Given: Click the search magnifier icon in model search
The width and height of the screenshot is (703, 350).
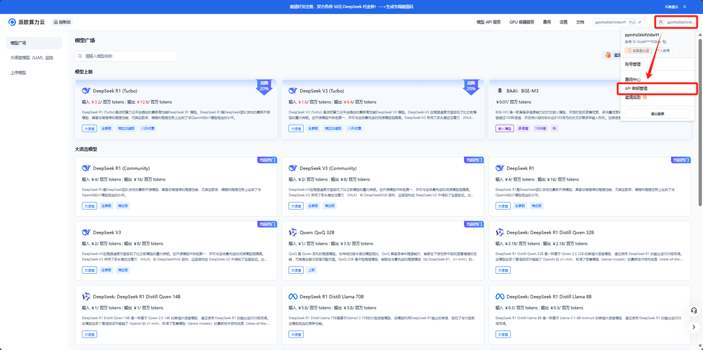Looking at the screenshot, I should tap(81, 56).
